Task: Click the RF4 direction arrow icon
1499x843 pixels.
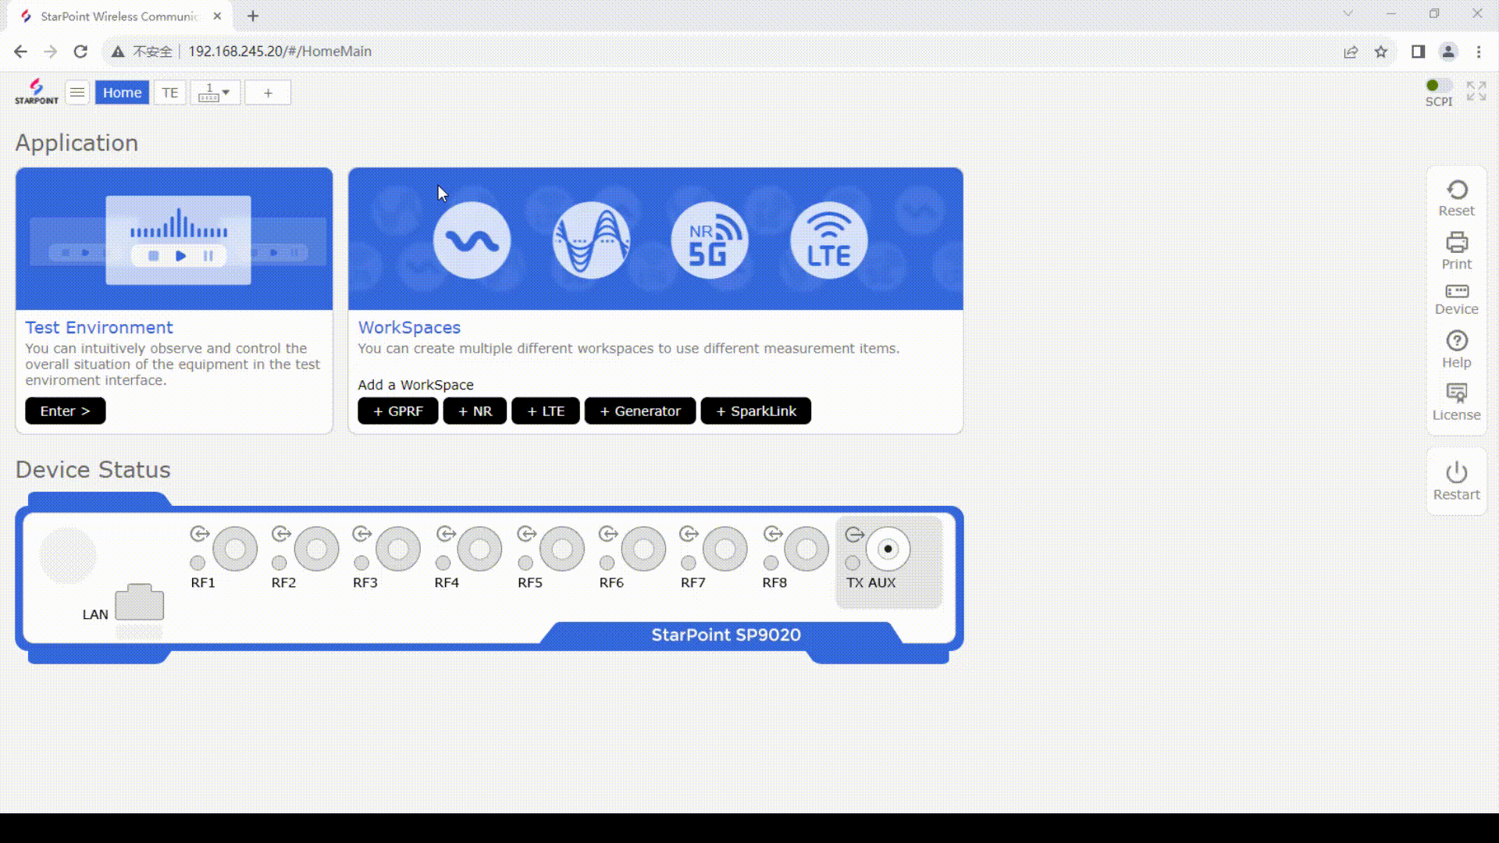Action: tap(446, 534)
